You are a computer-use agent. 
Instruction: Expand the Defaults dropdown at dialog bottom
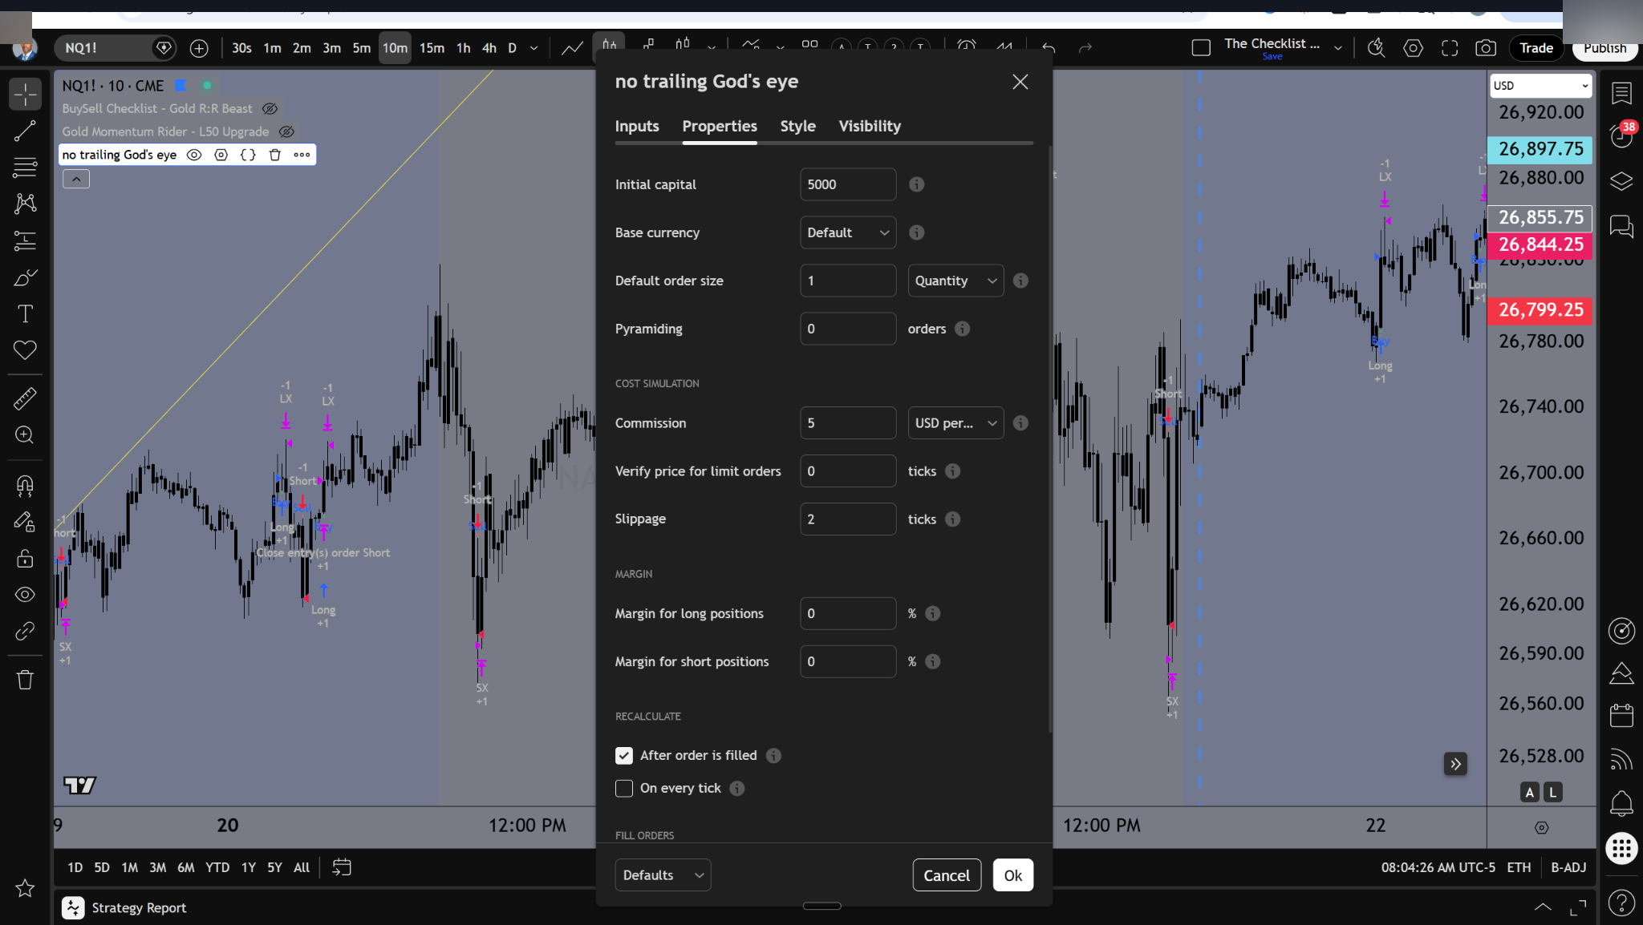click(x=662, y=875)
